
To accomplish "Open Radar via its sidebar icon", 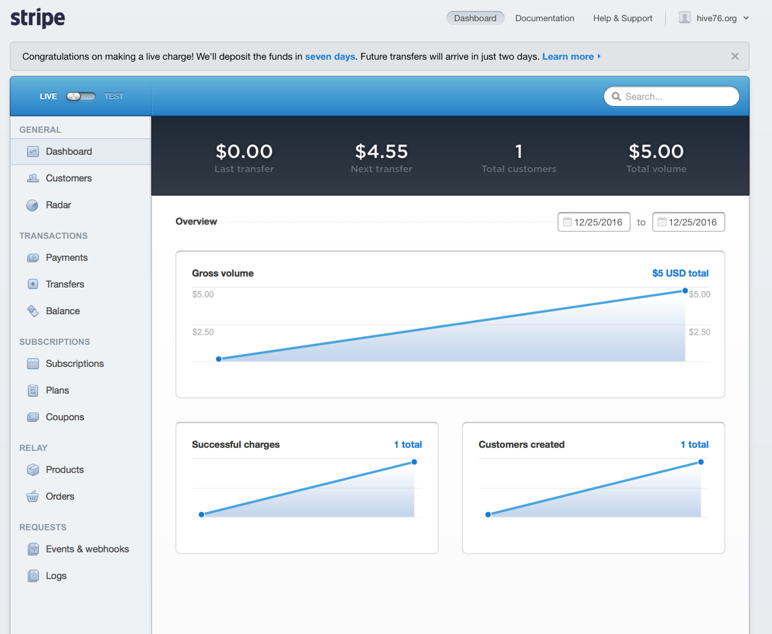I will click(x=33, y=205).
